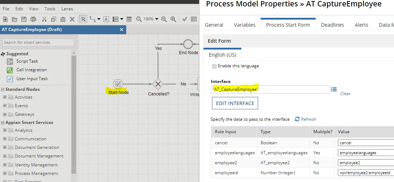The image size is (394, 182).
Task: Open the Edit menu
Action: [19, 9]
